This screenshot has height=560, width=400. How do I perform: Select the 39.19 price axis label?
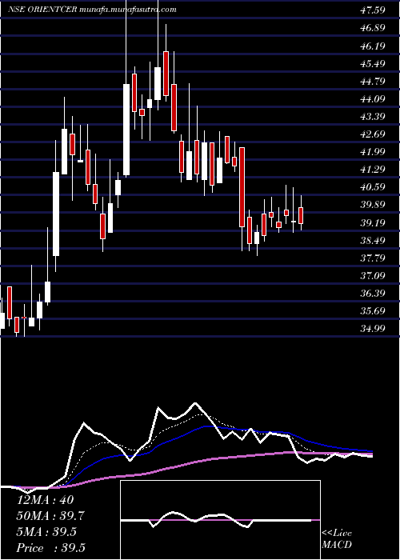(373, 223)
